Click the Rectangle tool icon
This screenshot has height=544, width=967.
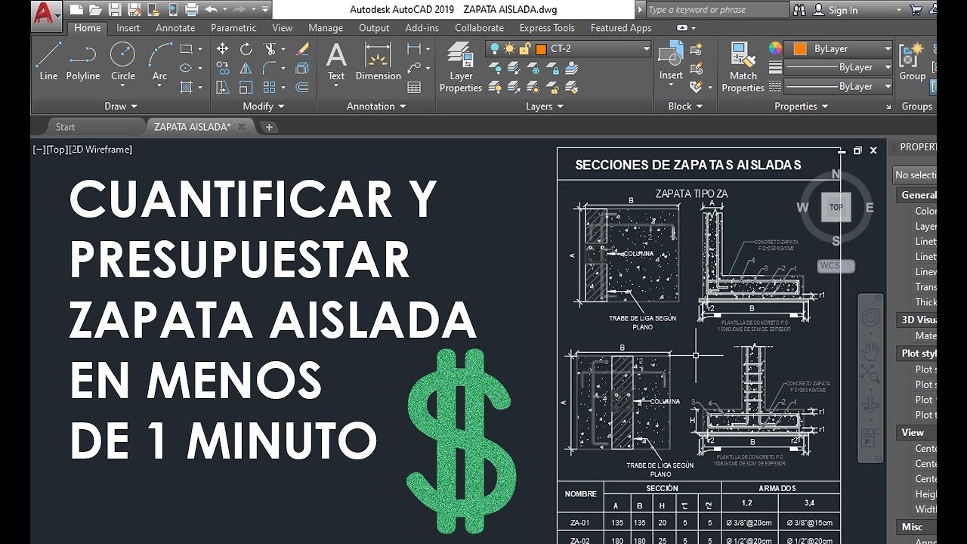click(186, 49)
